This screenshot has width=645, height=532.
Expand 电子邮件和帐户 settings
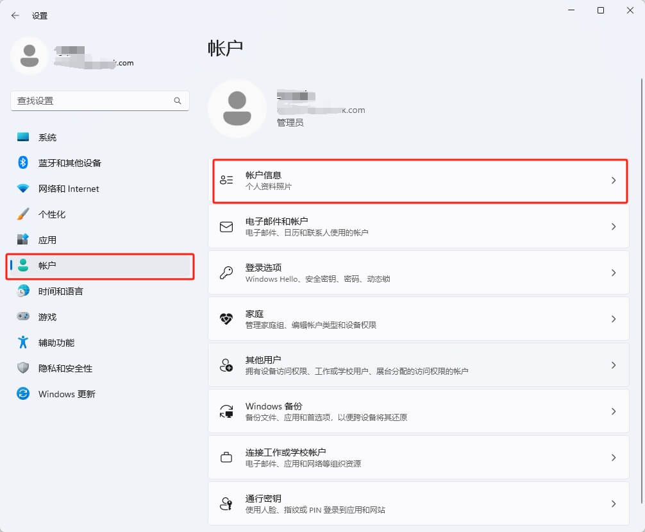point(418,226)
